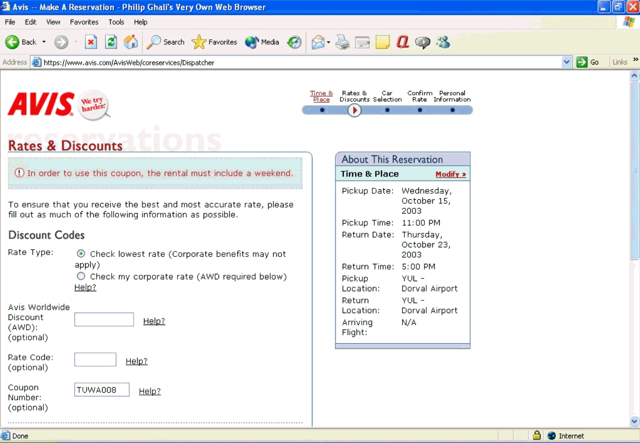Click the vertical scrollbar down arrow
The image size is (640, 443).
coord(635,421)
